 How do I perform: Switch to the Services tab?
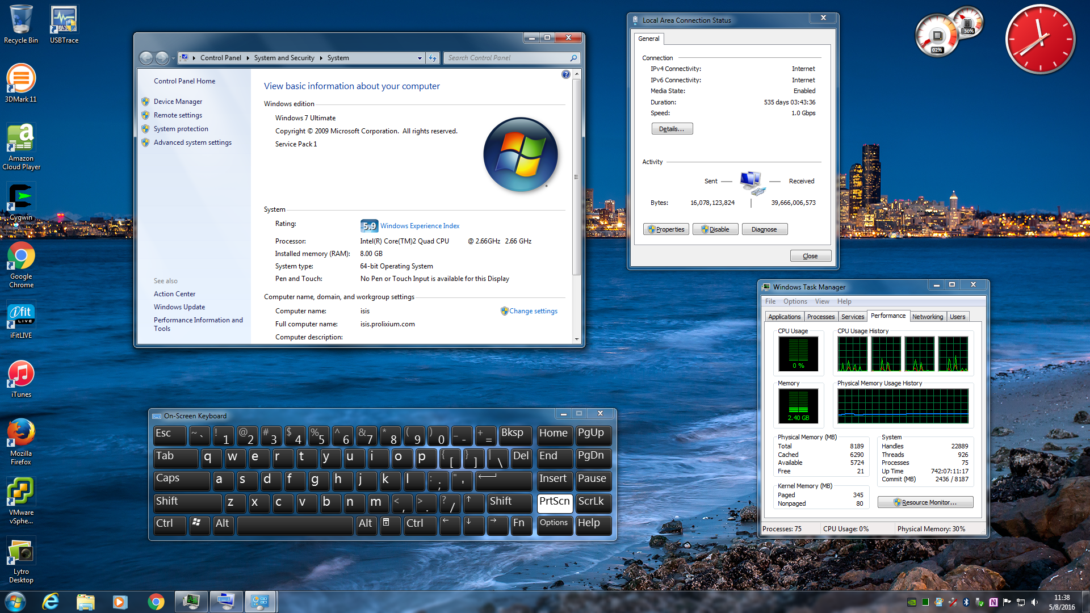[853, 317]
